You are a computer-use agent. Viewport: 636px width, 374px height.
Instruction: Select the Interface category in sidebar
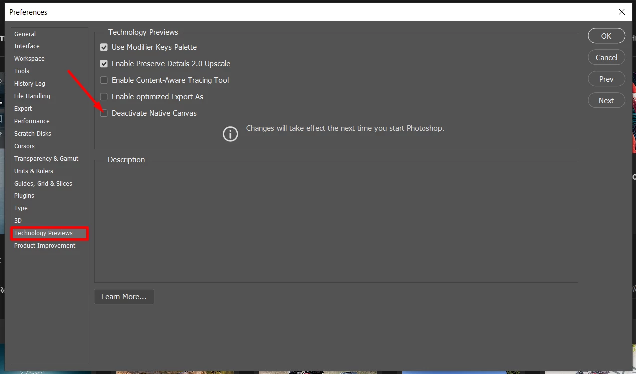[27, 46]
